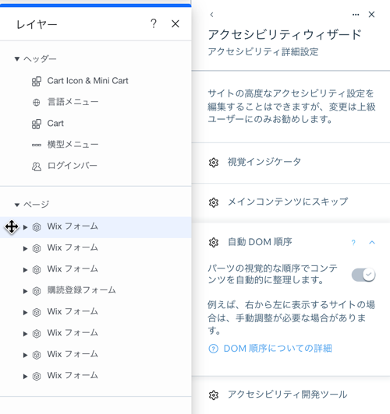Image resolution: width=390 pixels, height=414 pixels.
Task: Click the help question mark in レイヤー panel
Action: tap(154, 24)
